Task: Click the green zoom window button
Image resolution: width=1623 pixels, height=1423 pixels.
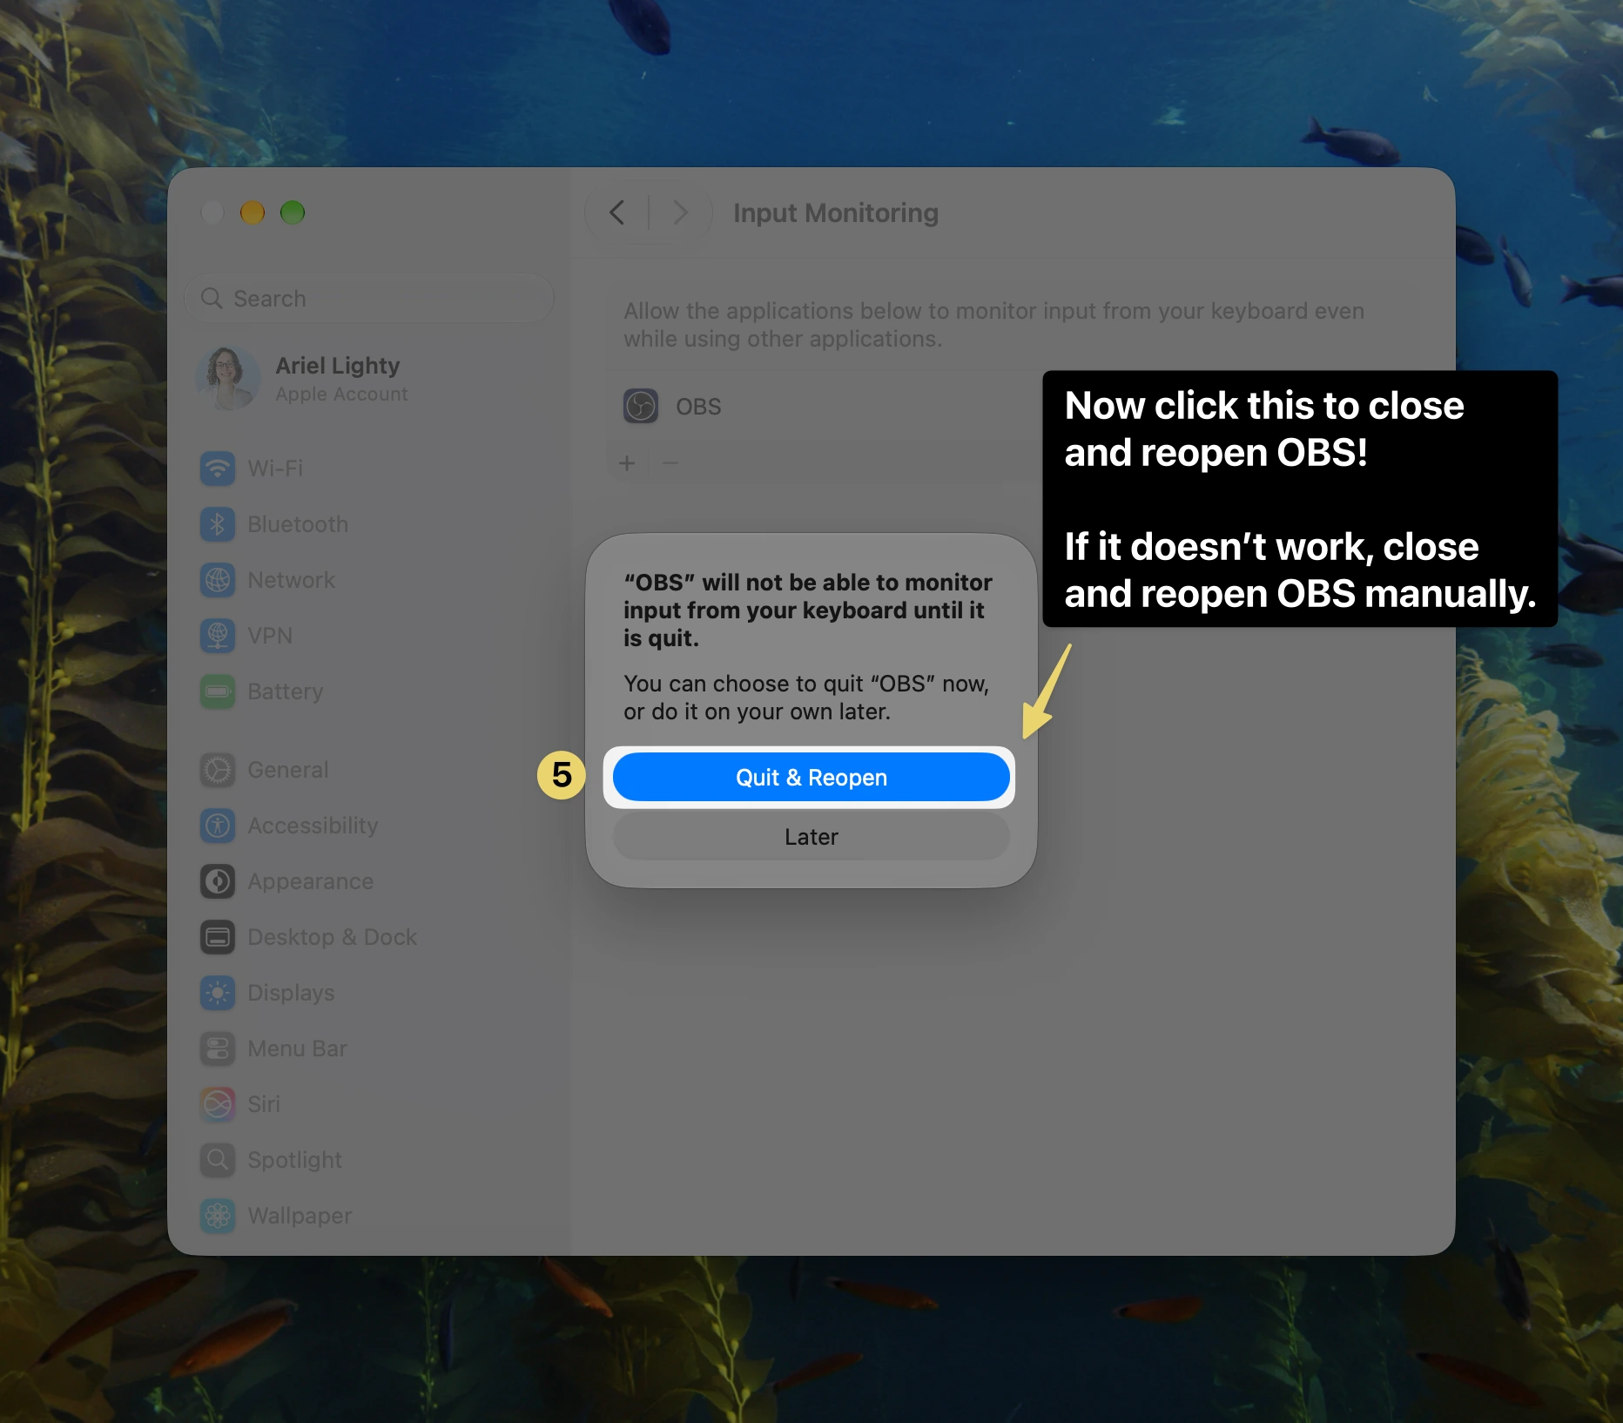Action: coord(293,212)
